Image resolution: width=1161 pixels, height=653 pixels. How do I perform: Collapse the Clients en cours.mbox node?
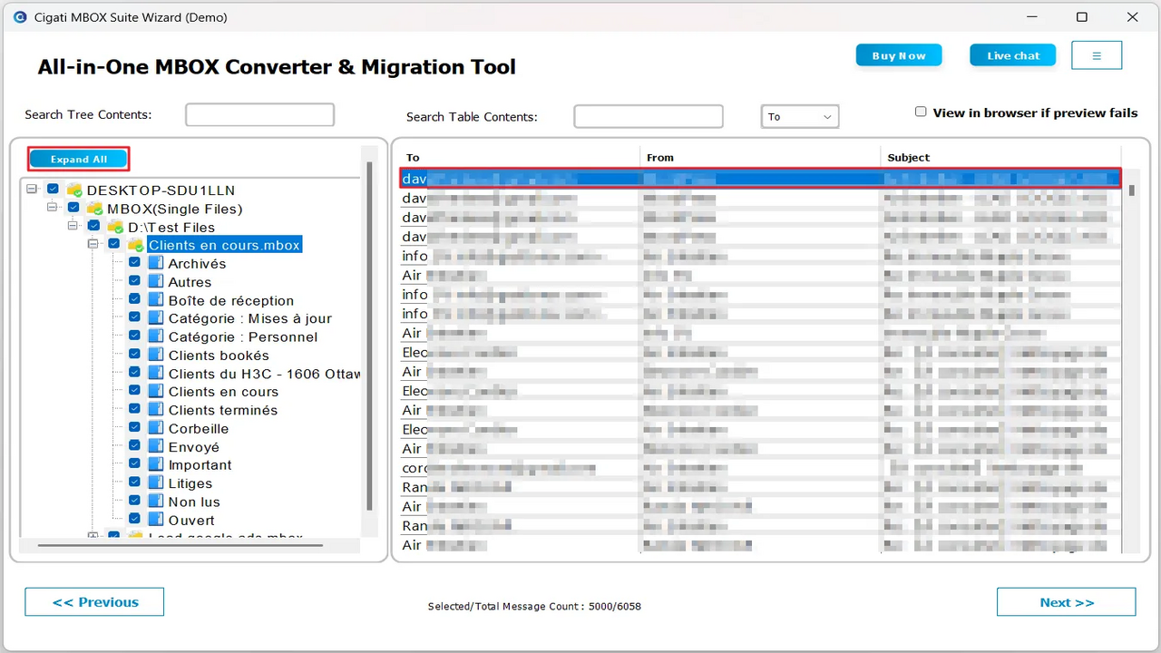tap(93, 244)
